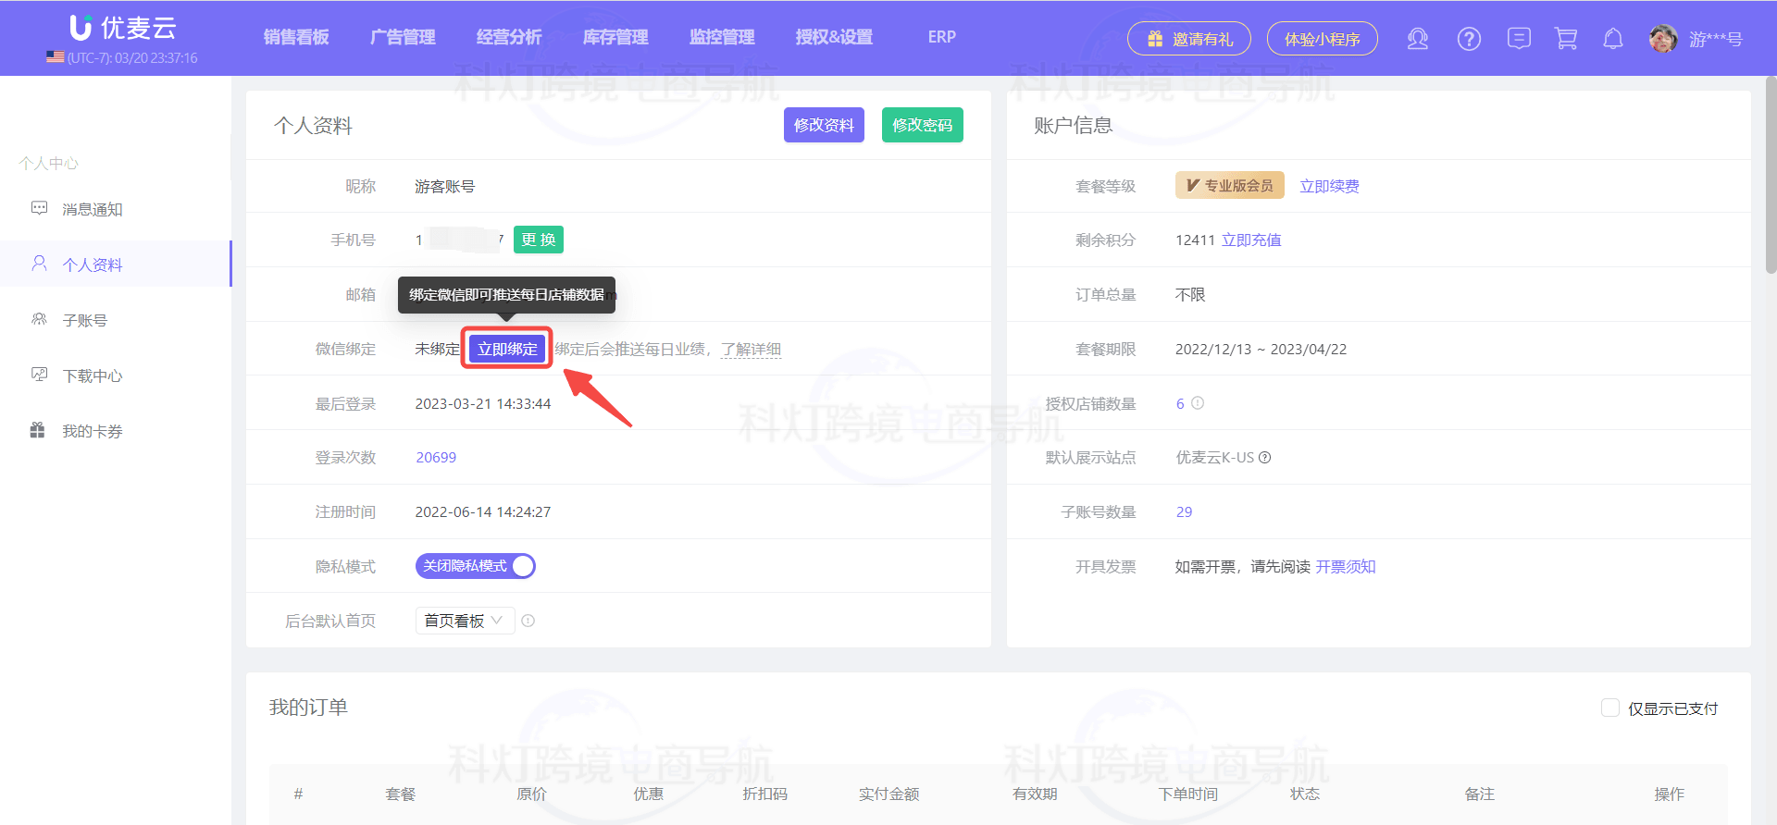Click the US flag timezone icon
1777x825 pixels.
coord(56,57)
